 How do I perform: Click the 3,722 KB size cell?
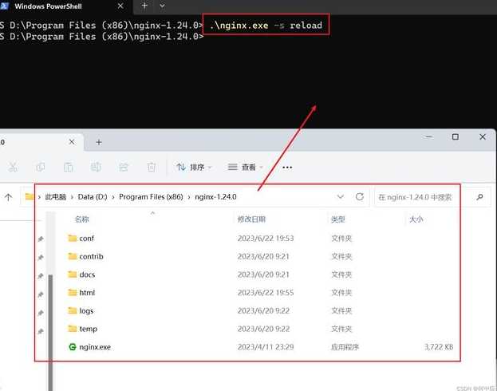[439, 347]
